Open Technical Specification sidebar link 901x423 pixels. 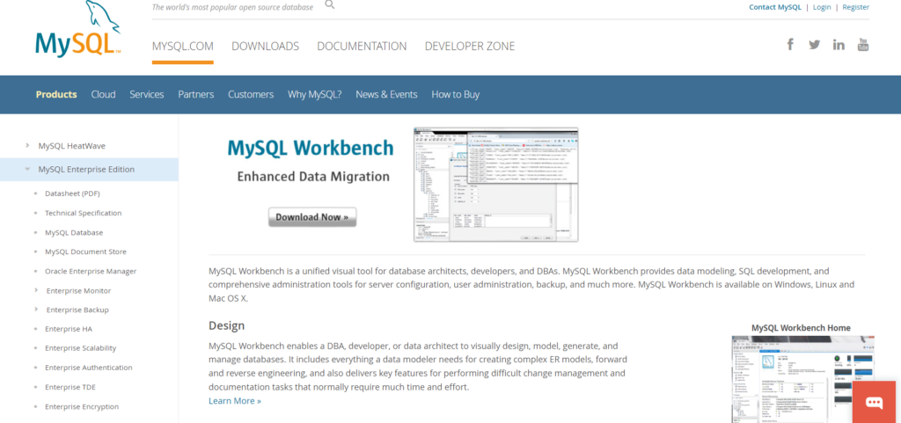[x=84, y=213]
